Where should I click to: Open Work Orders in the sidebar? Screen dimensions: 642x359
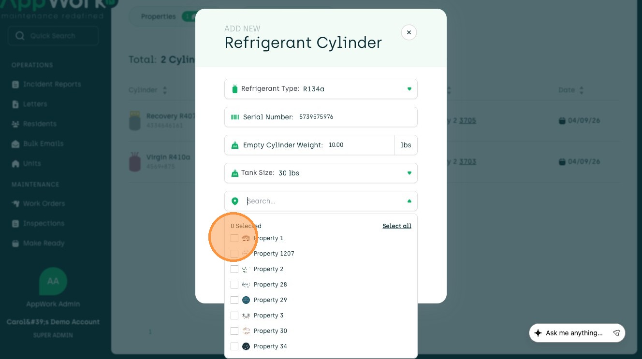(44, 203)
